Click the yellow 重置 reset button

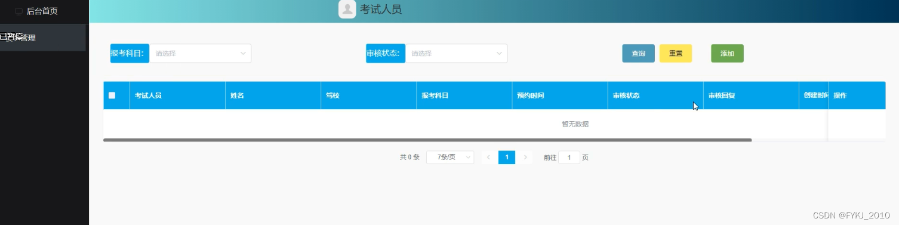coord(676,53)
